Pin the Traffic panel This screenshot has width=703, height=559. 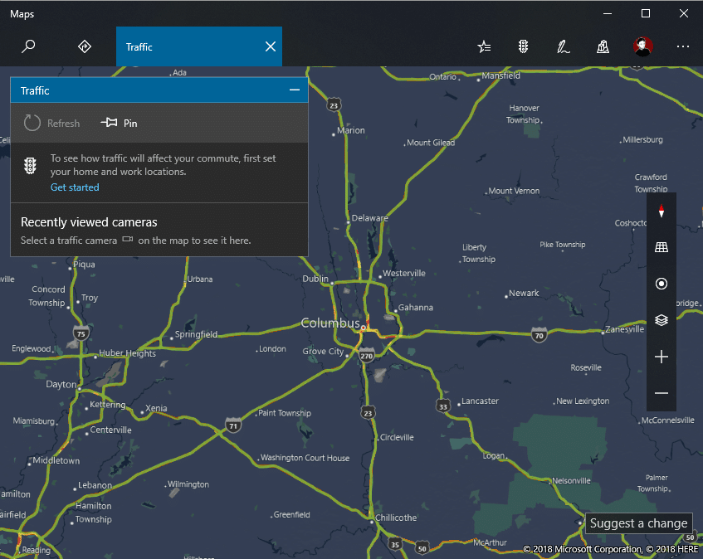(119, 124)
